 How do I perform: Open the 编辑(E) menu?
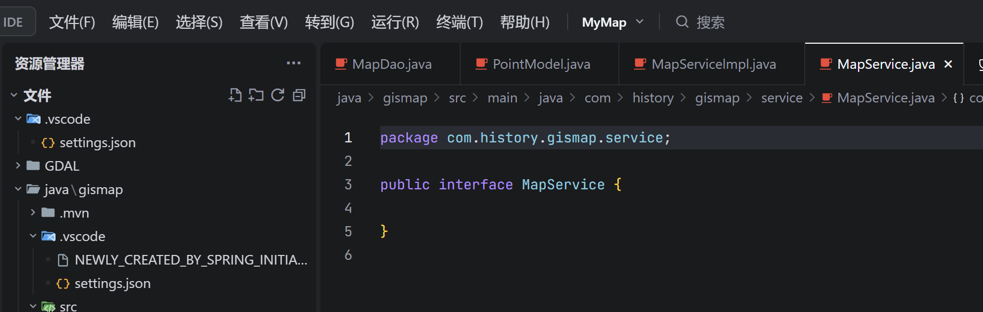[x=135, y=22]
